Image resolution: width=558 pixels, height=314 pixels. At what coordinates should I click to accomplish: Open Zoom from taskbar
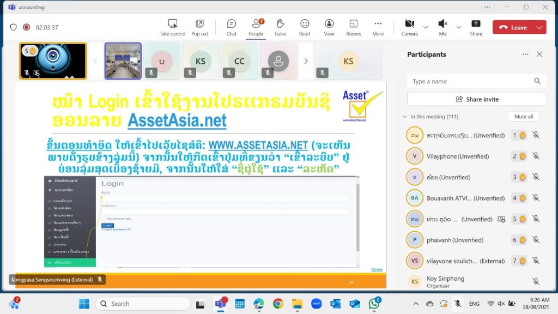tap(317, 304)
